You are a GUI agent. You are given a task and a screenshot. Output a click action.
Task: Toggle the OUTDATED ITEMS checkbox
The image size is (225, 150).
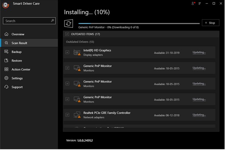click(x=67, y=34)
